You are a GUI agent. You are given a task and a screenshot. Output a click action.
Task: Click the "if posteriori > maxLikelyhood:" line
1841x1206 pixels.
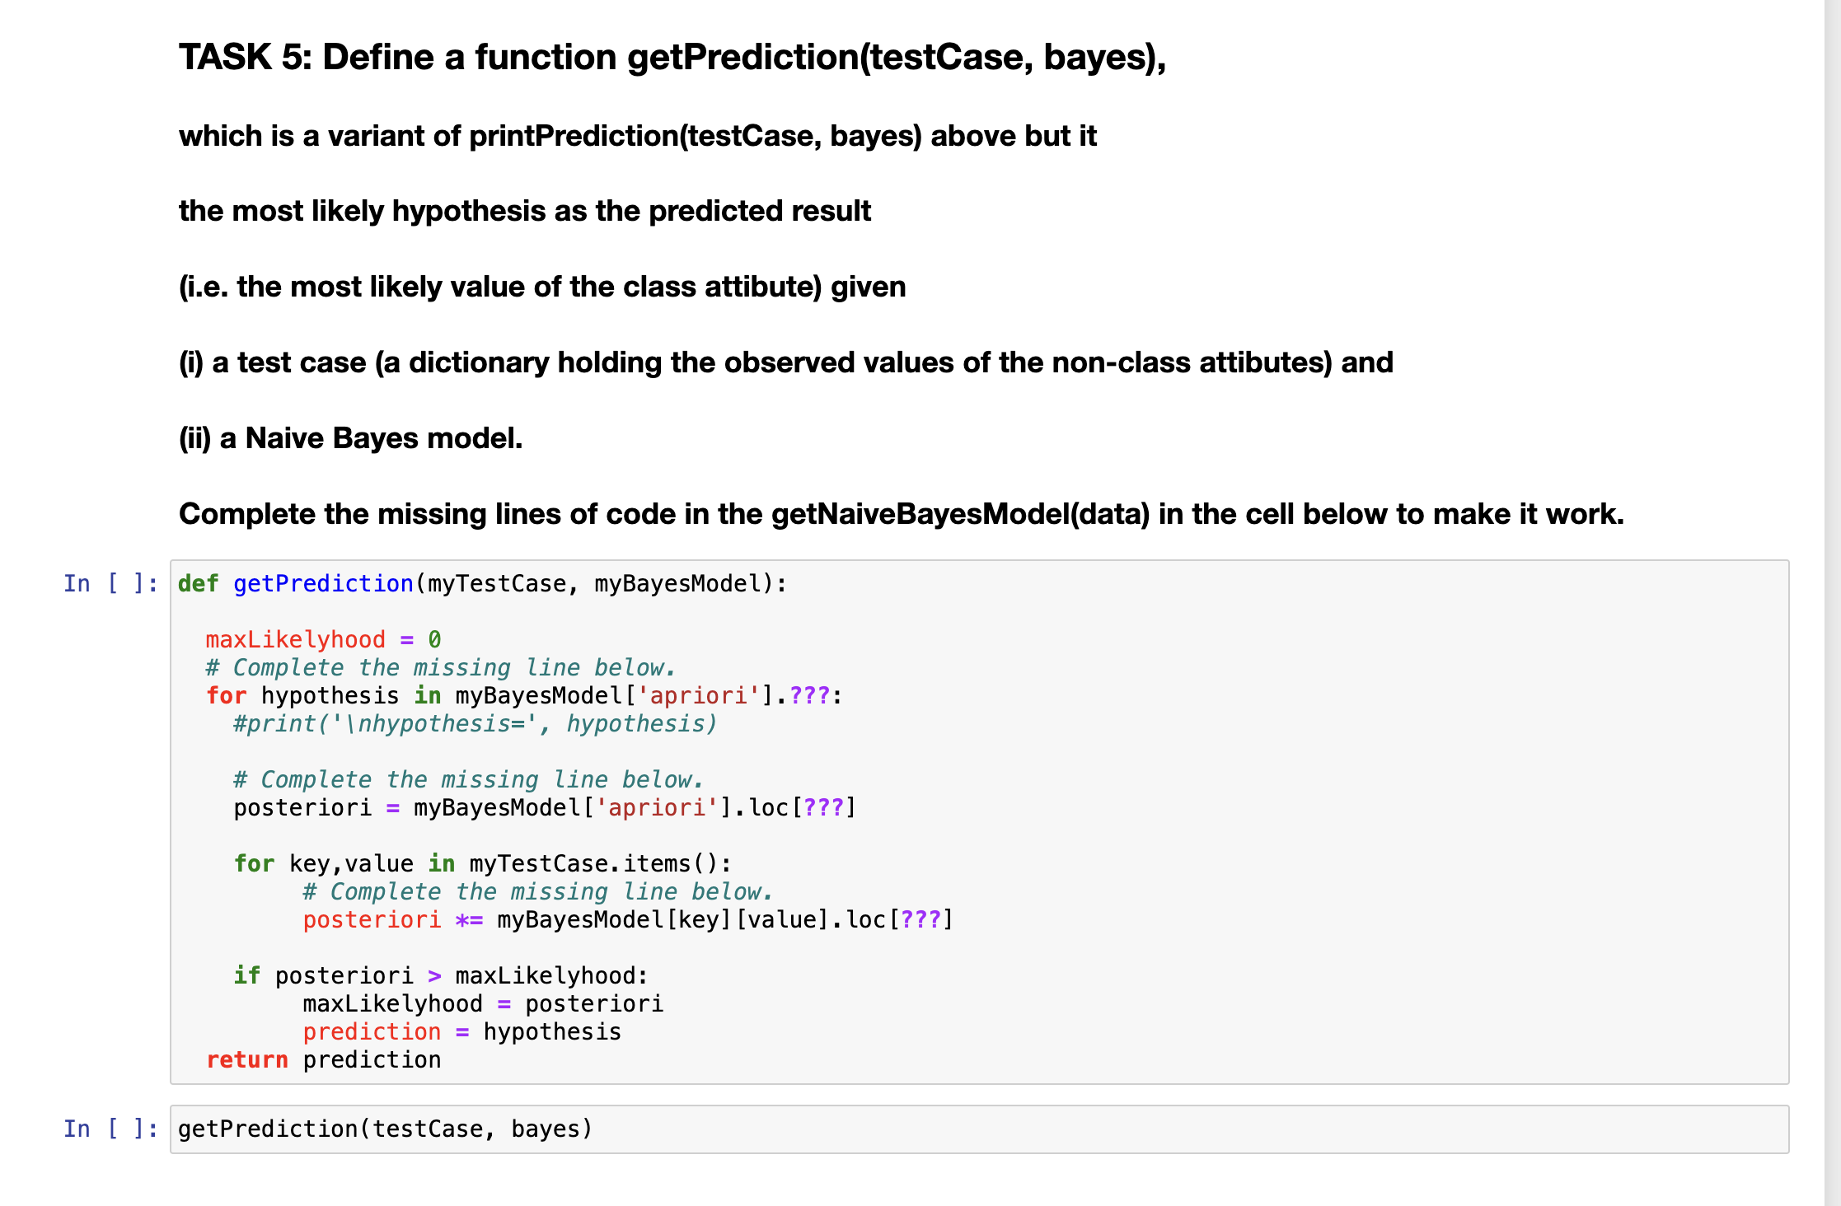click(440, 975)
